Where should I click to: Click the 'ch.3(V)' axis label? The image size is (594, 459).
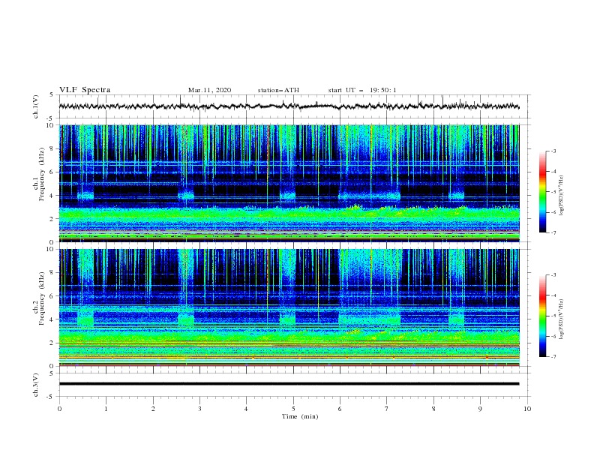[36, 385]
